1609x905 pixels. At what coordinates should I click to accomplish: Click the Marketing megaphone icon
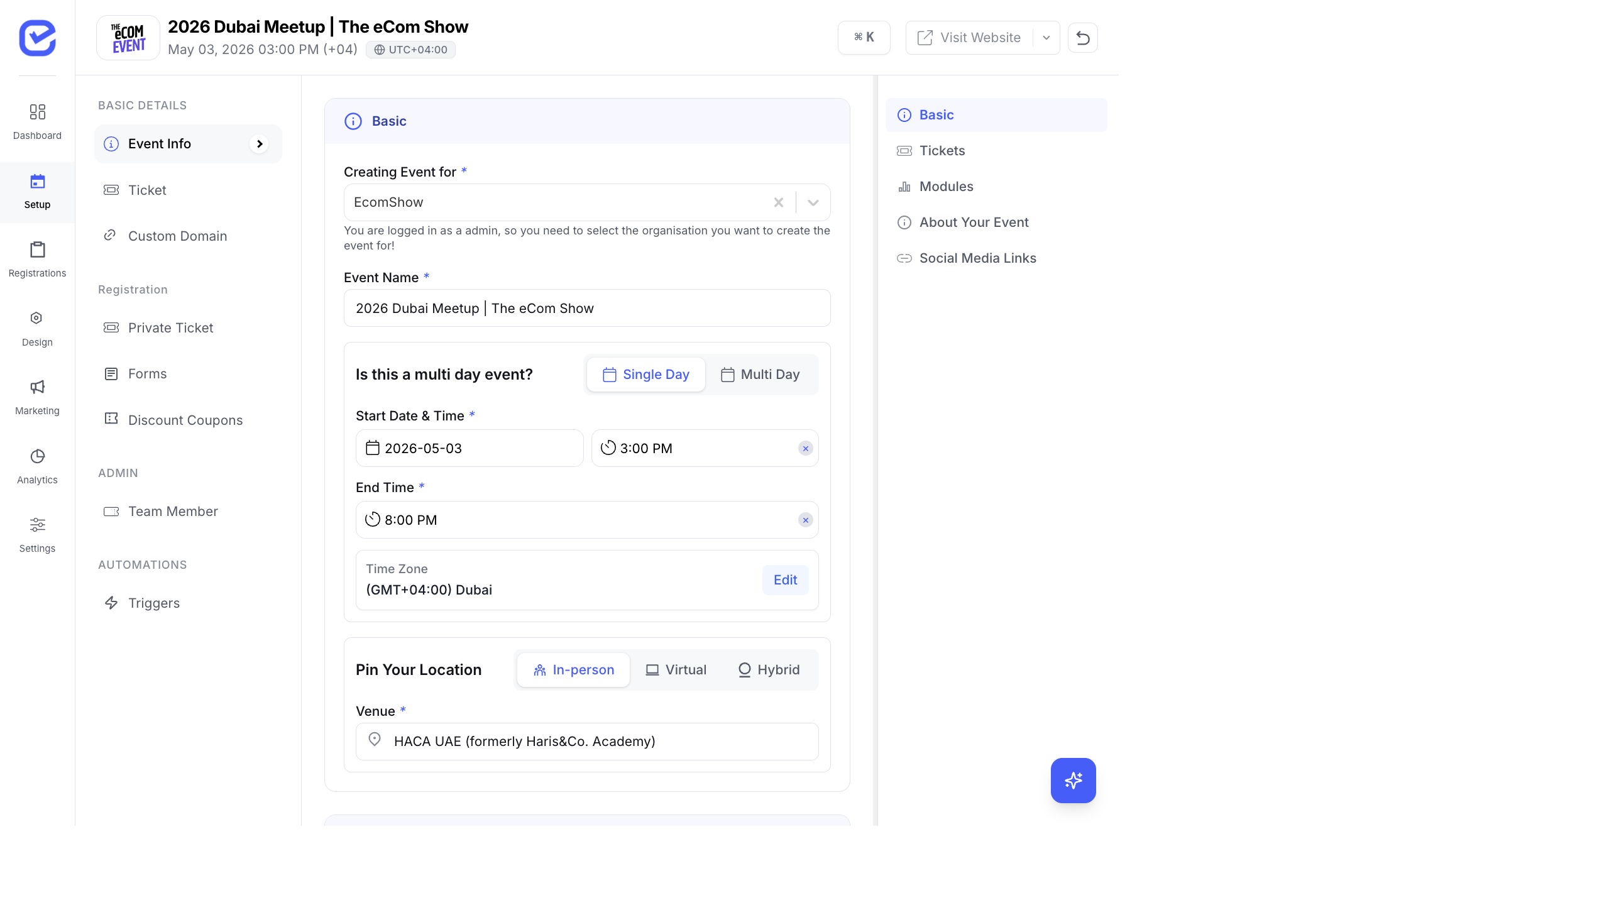pos(37,388)
